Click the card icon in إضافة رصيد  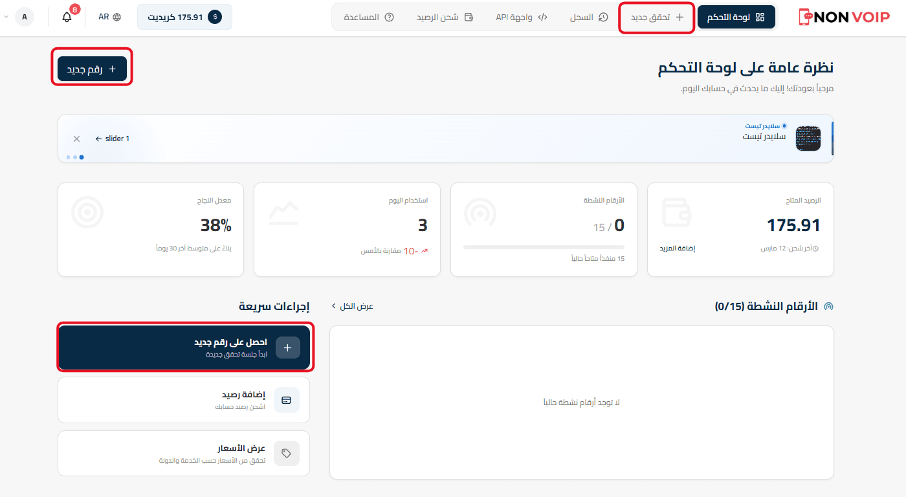point(287,401)
